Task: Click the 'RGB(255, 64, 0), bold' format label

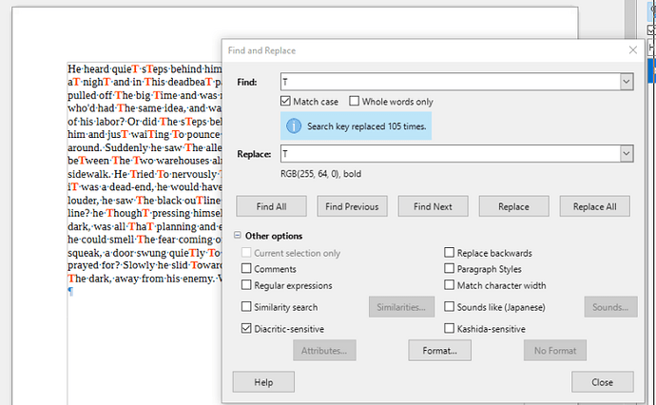Action: click(321, 174)
